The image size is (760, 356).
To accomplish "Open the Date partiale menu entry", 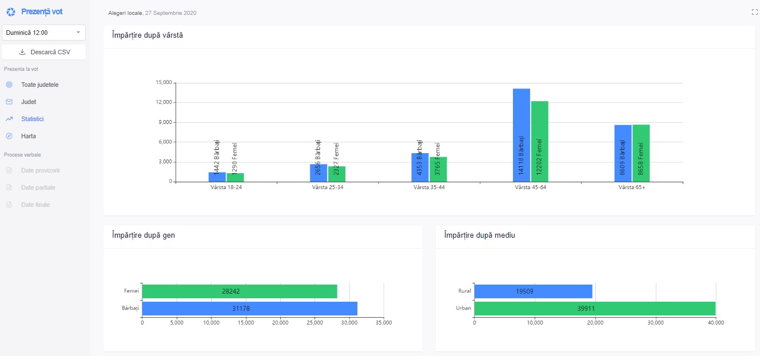I will (38, 187).
